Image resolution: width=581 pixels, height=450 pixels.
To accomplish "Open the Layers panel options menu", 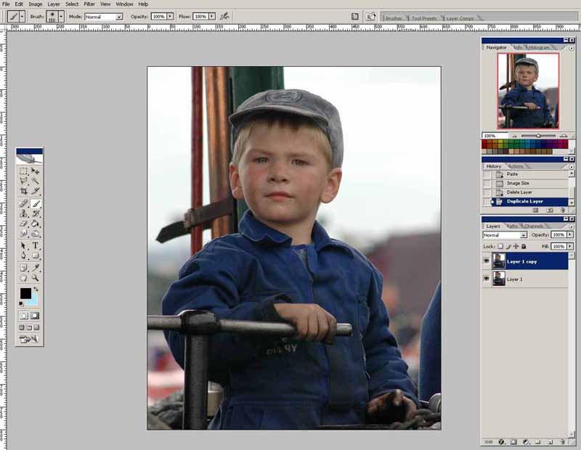I will click(572, 226).
